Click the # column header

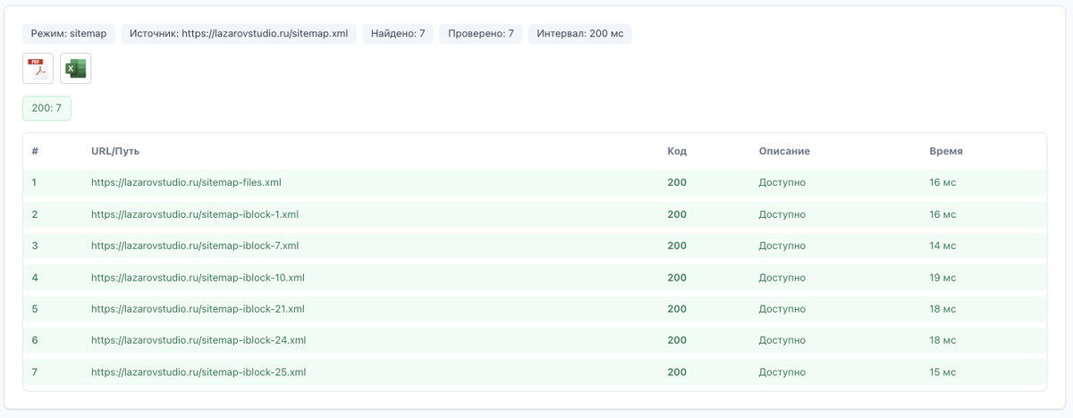35,151
